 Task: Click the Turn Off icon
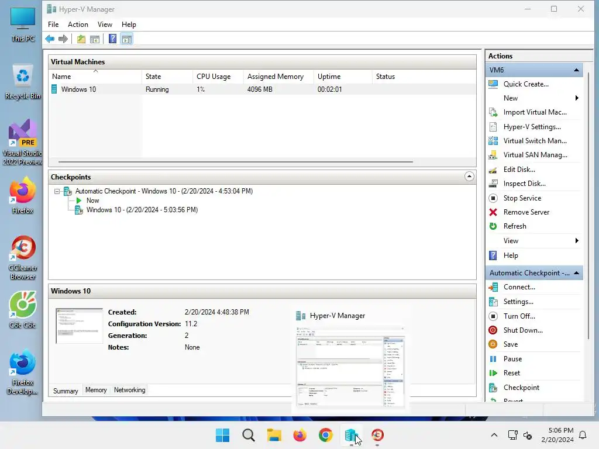pos(493,316)
